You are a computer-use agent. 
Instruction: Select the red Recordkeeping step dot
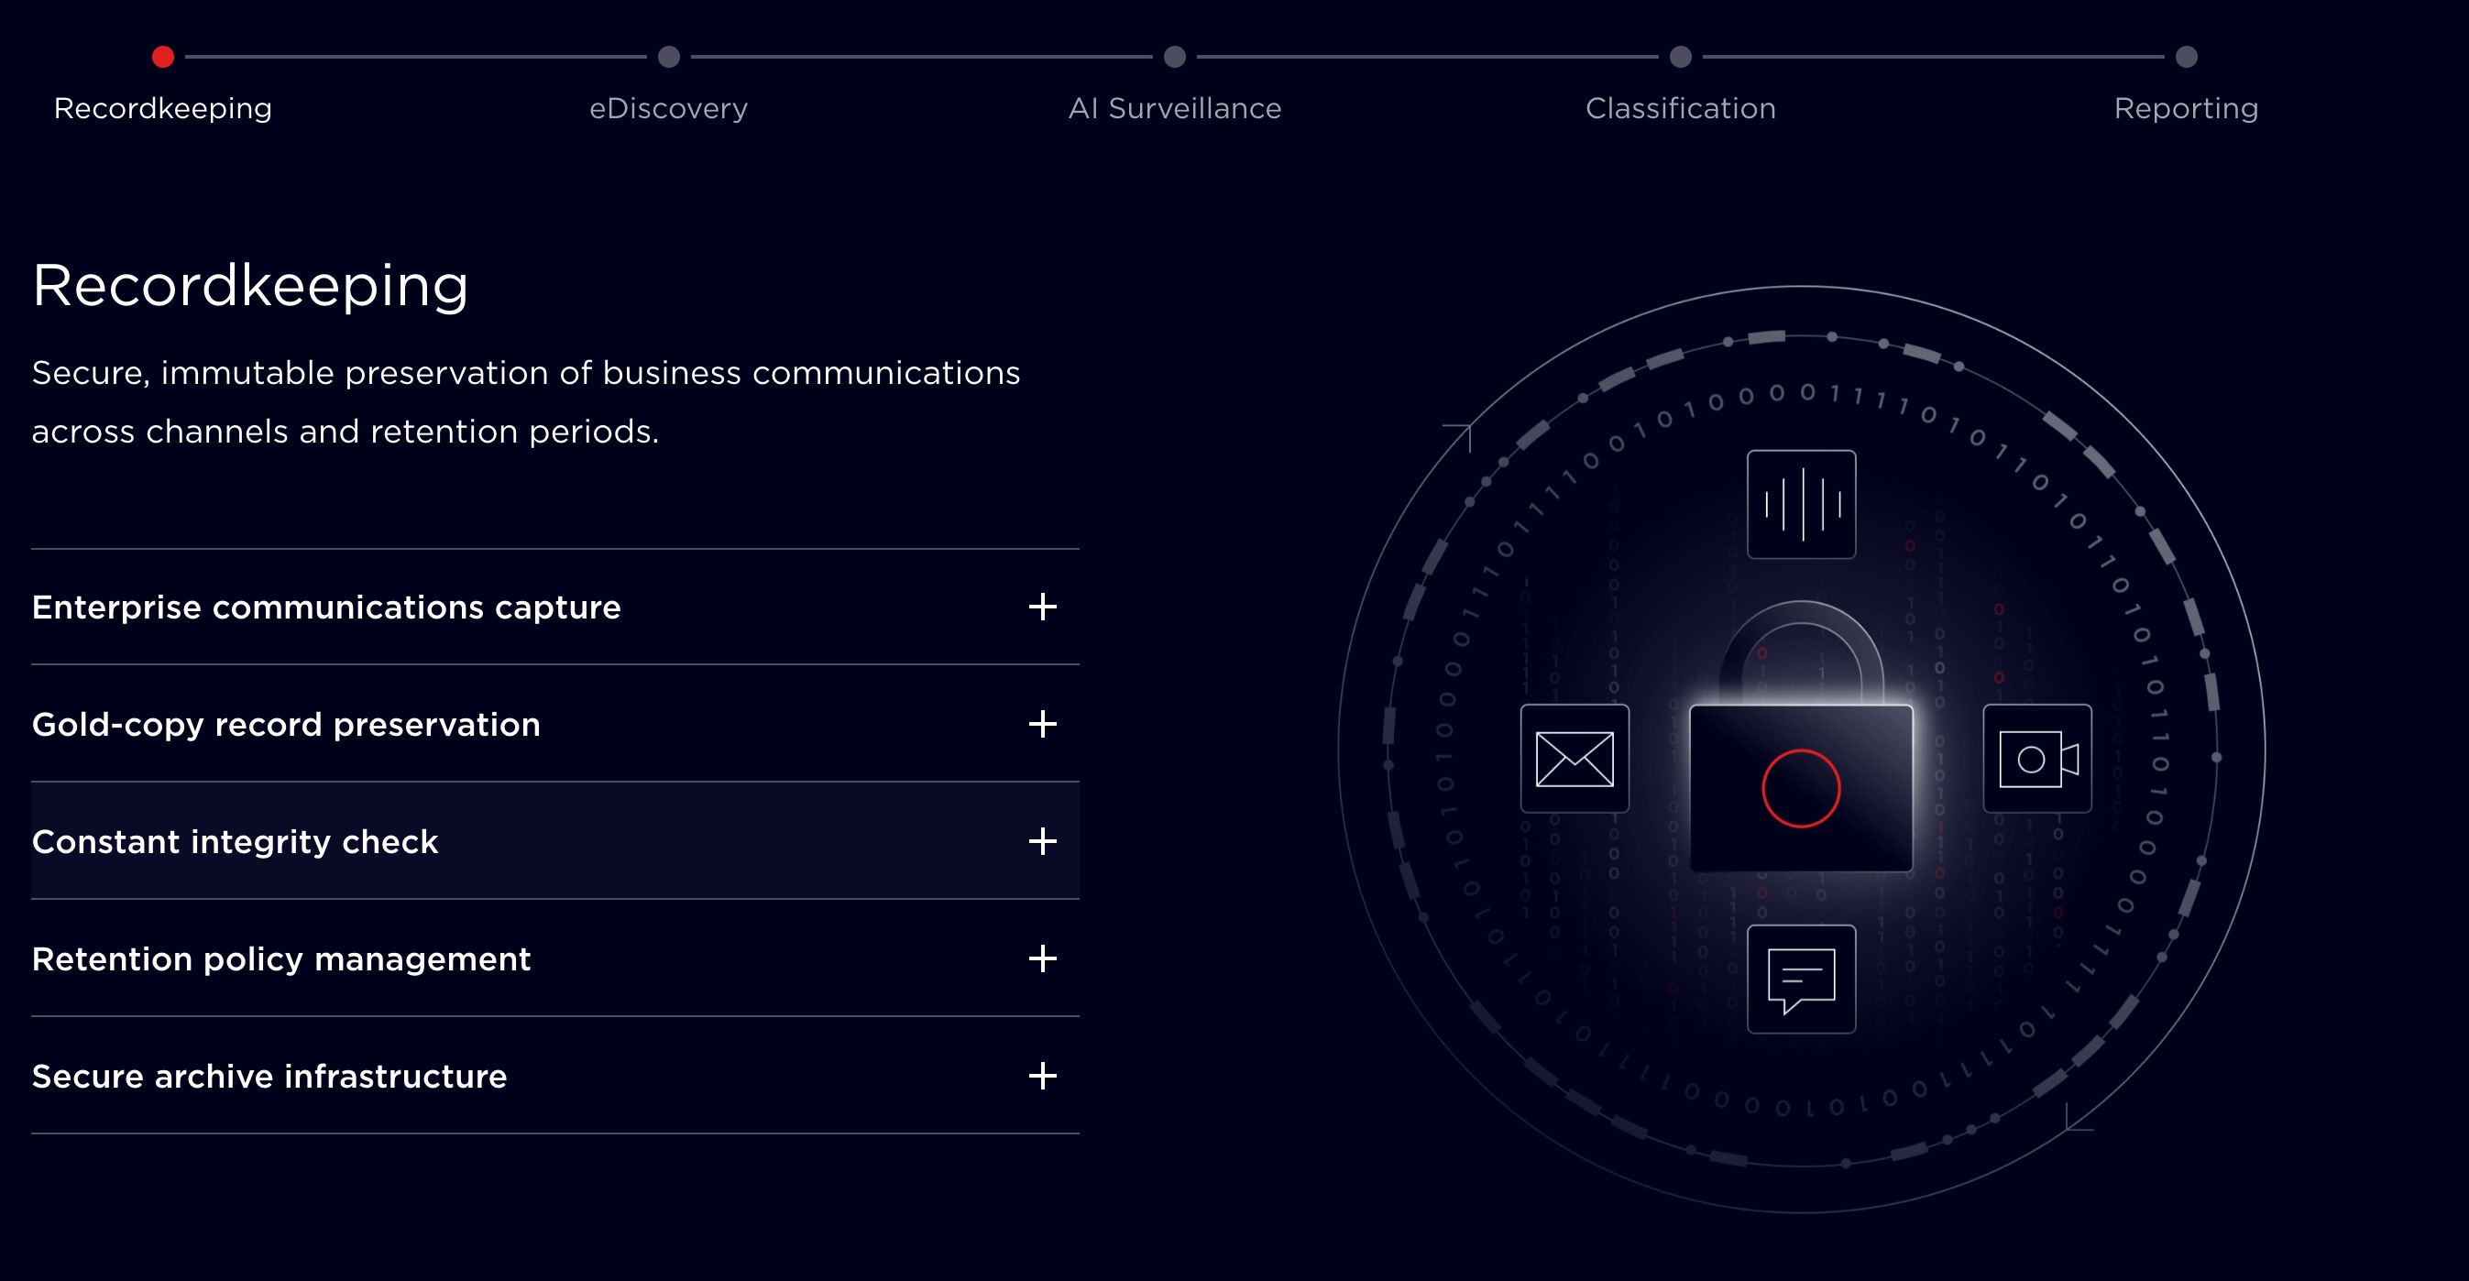point(163,57)
